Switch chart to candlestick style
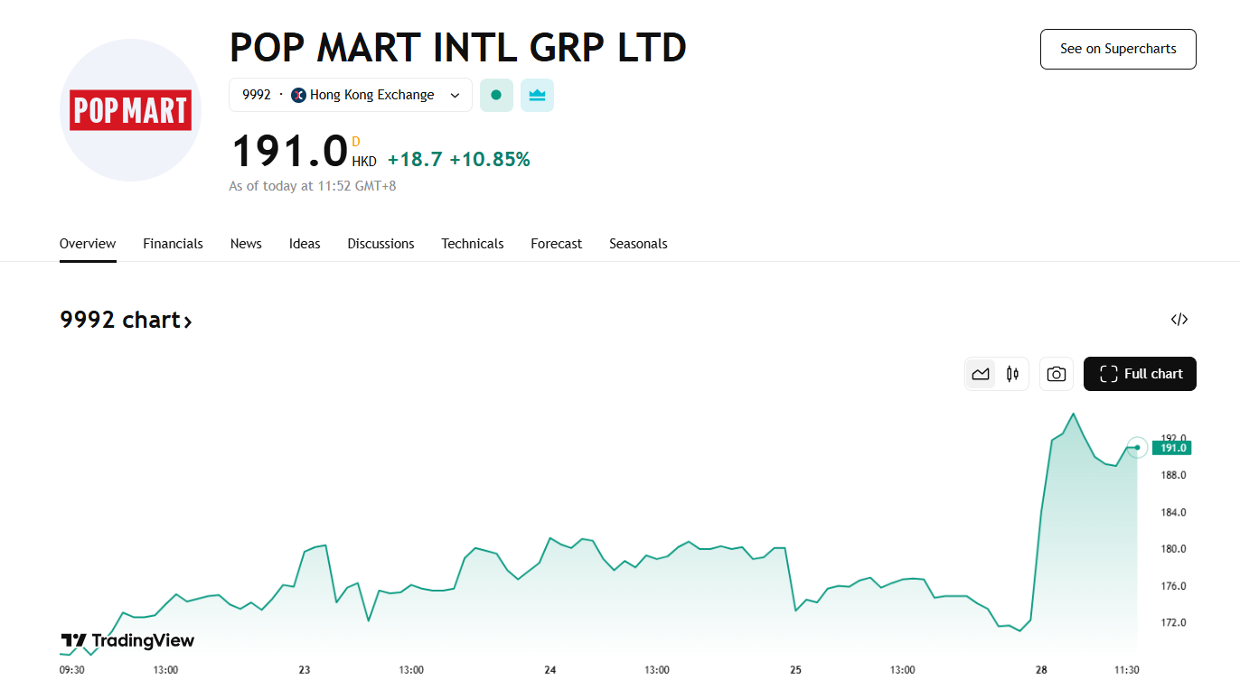The width and height of the screenshot is (1240, 699). [x=1013, y=374]
